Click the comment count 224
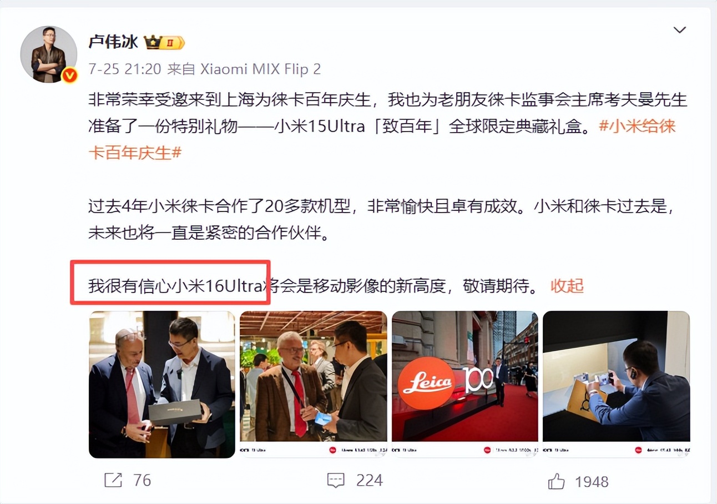 370,480
